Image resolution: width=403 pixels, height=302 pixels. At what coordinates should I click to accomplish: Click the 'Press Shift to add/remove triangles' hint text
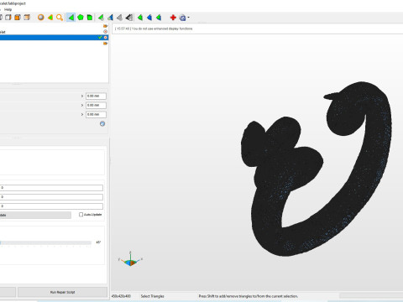[249, 296]
